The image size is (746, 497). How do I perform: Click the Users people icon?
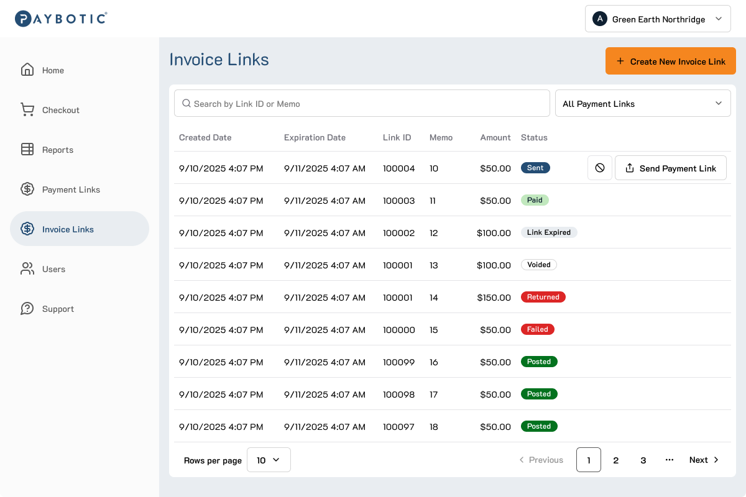(x=27, y=269)
